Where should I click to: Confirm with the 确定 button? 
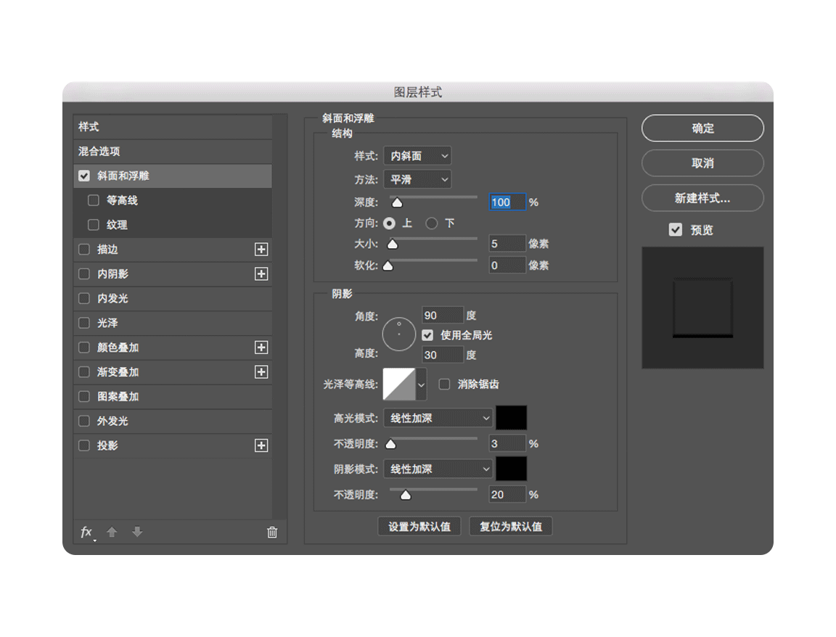[x=702, y=128]
